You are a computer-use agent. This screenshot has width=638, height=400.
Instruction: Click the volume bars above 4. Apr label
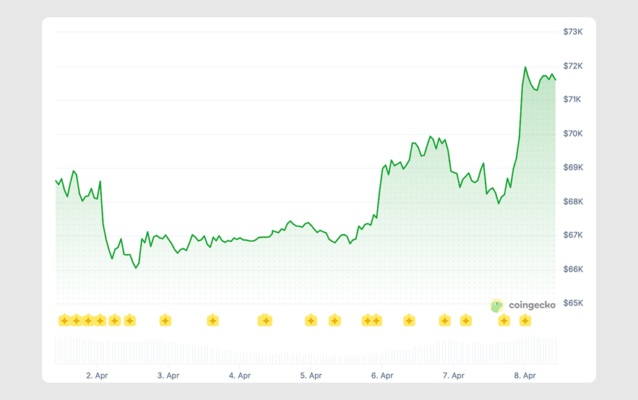point(239,355)
